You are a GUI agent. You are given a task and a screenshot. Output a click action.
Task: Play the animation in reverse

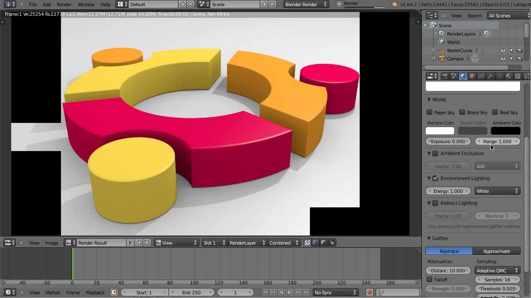(x=281, y=292)
